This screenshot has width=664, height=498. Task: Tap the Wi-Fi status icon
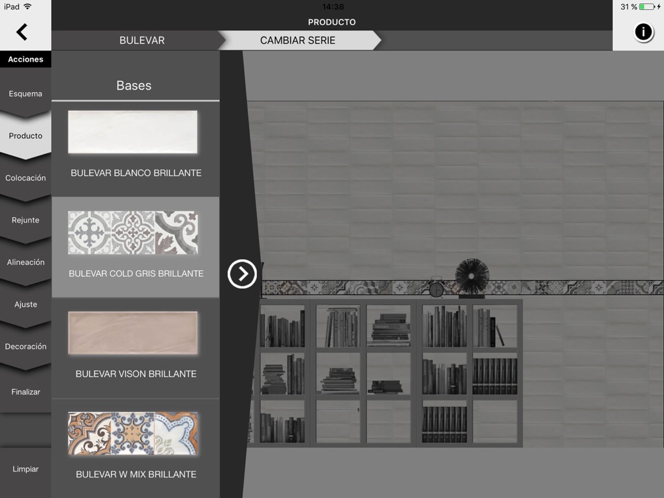click(x=27, y=7)
